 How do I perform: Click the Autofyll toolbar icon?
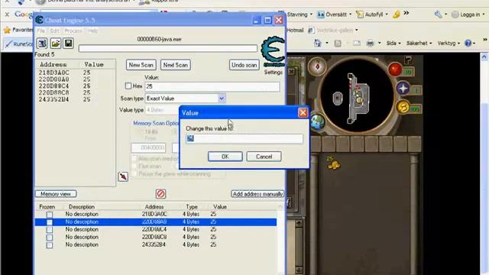[x=360, y=15]
